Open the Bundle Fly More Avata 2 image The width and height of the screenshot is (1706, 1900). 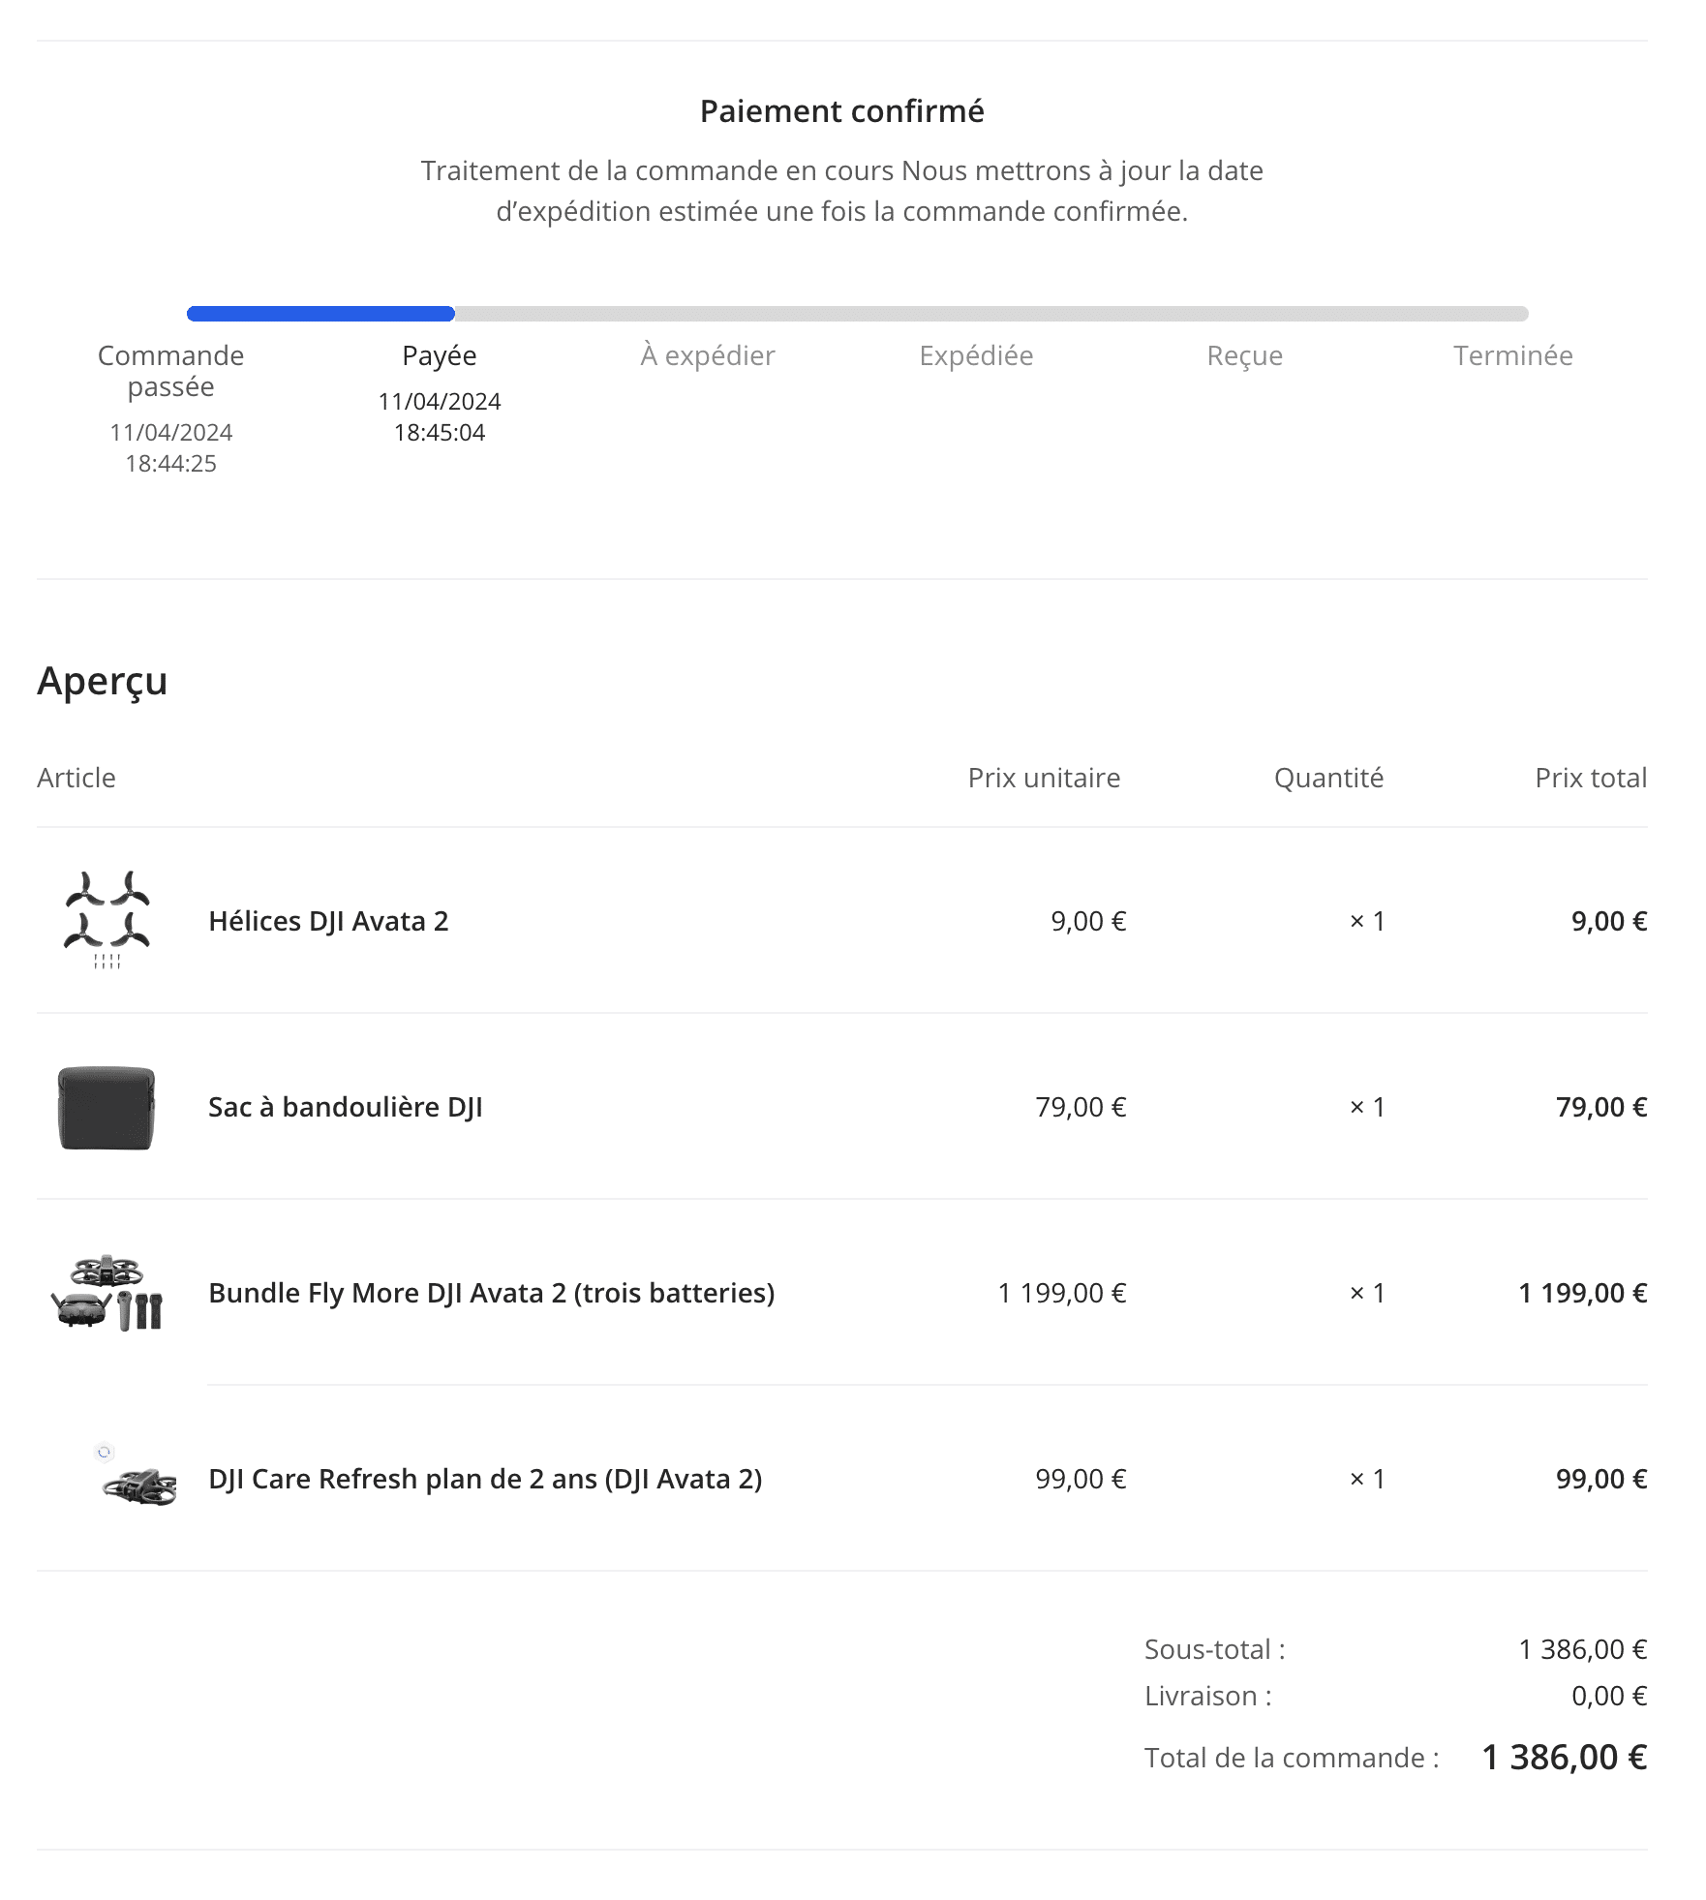107,1293
